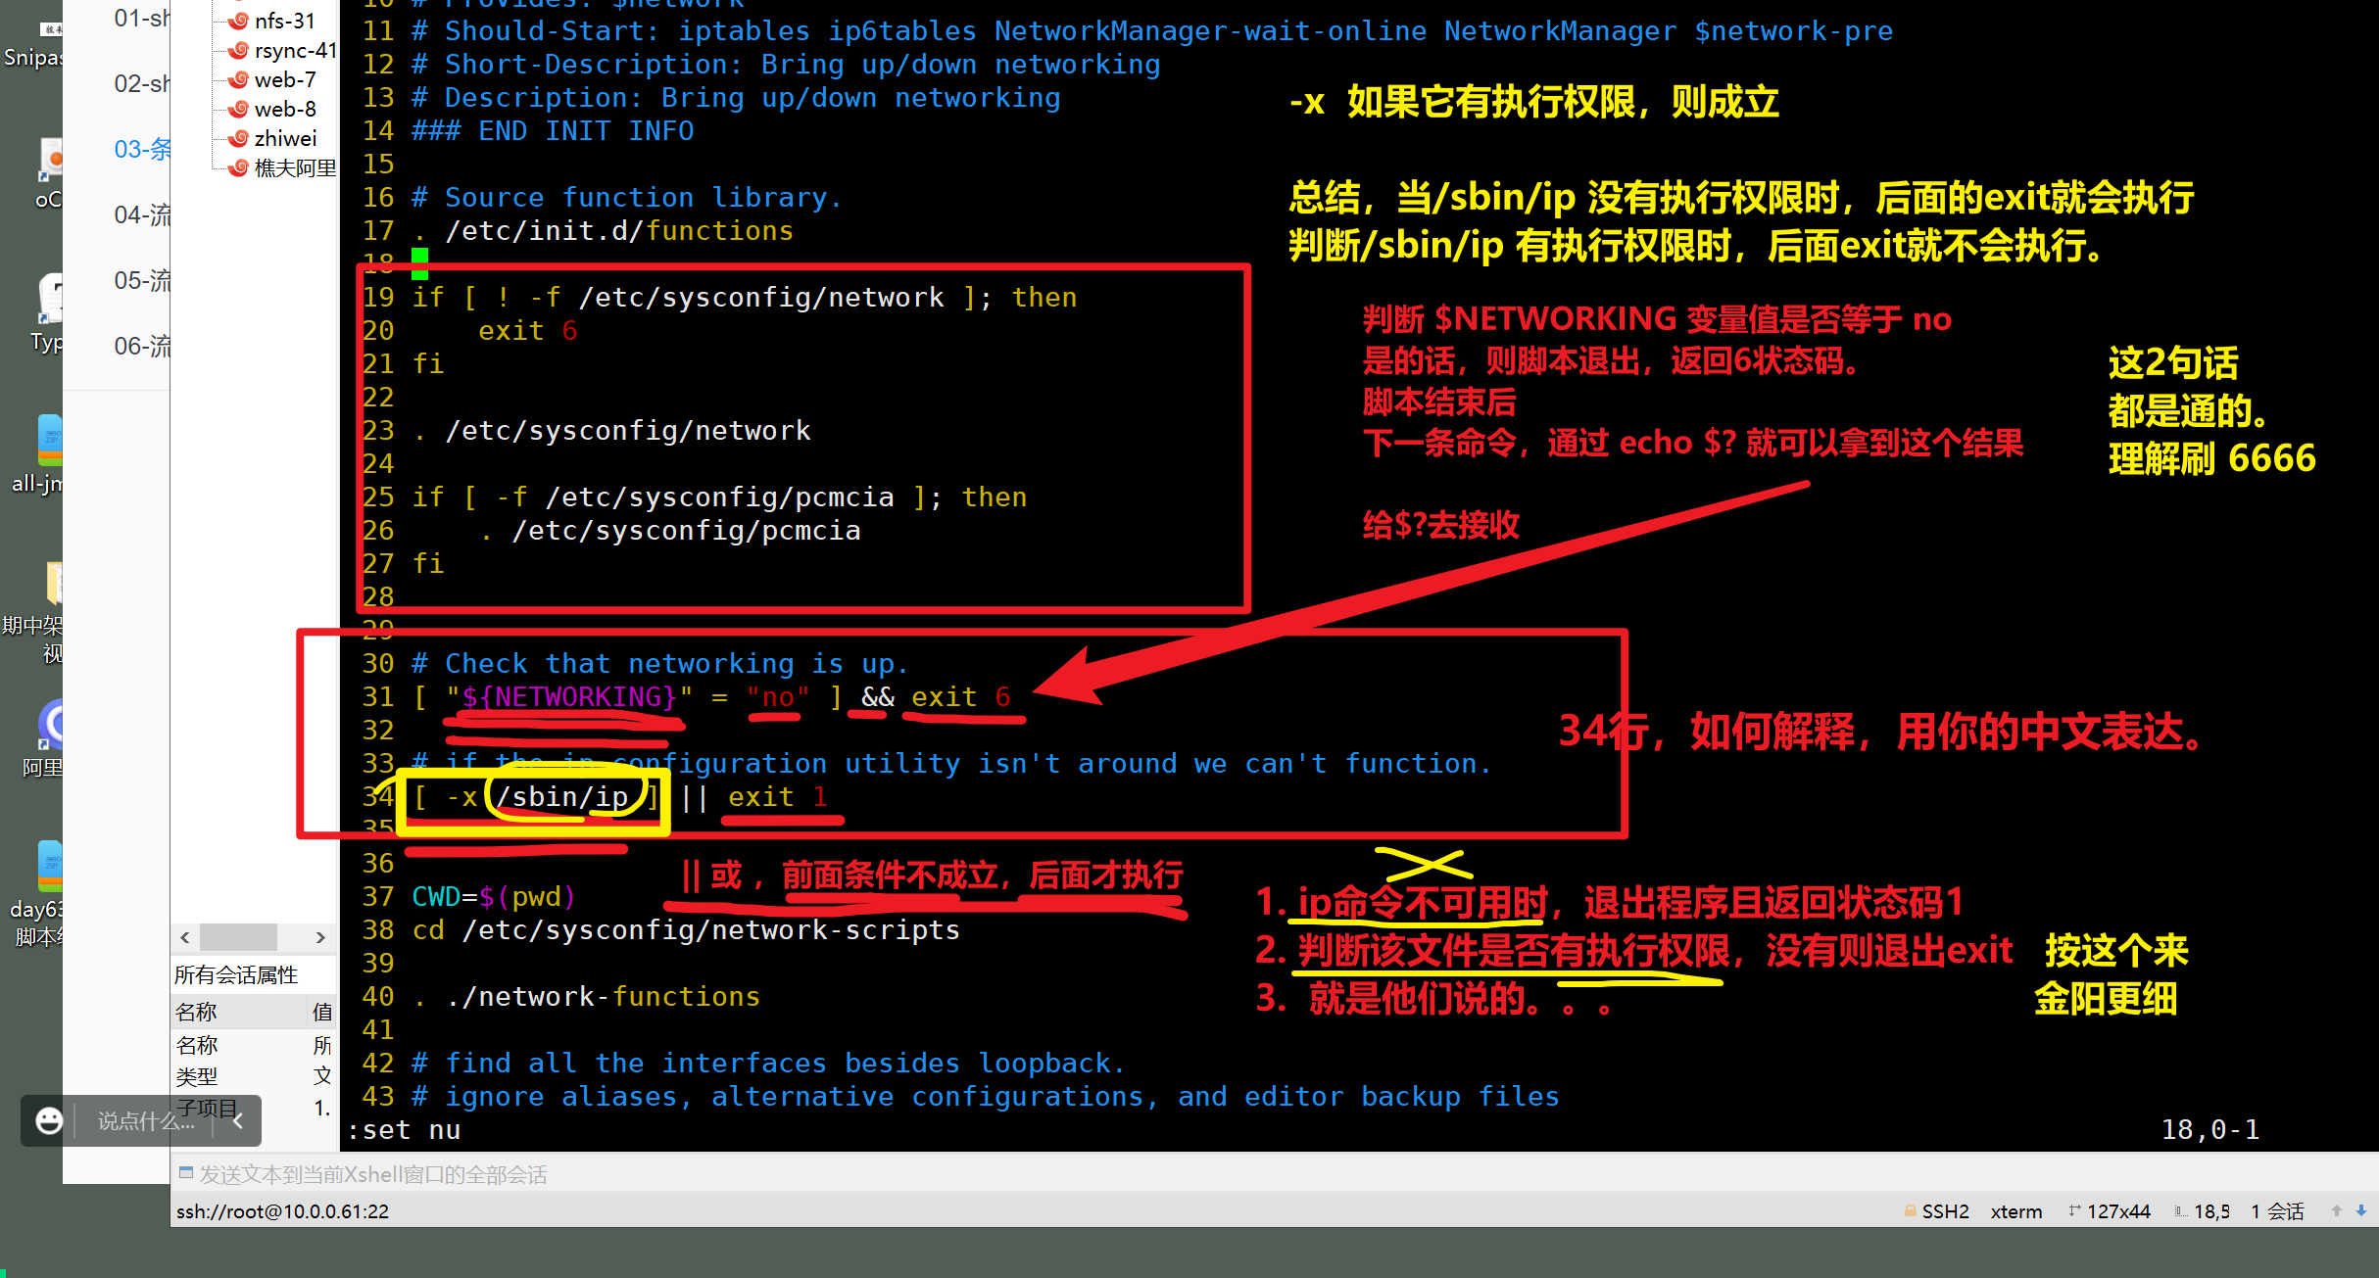Click the terminal size 127x44 indicator icon

[x=2074, y=1210]
